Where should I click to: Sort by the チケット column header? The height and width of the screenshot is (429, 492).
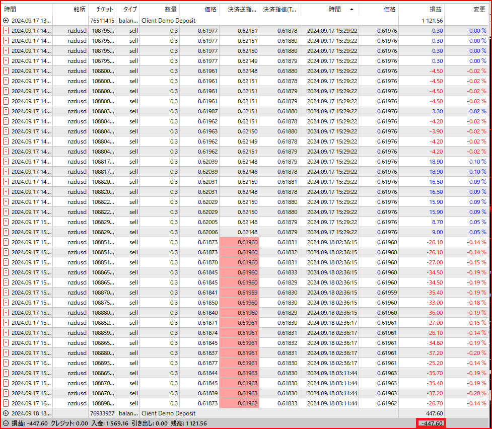tap(102, 10)
